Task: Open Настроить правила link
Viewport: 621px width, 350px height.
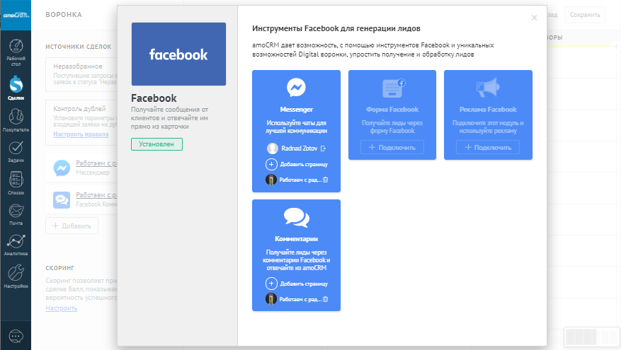Action: click(x=81, y=134)
